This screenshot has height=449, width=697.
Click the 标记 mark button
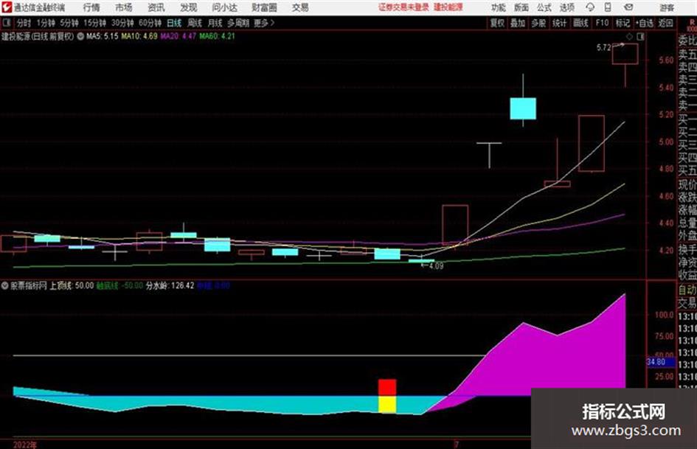click(x=623, y=23)
